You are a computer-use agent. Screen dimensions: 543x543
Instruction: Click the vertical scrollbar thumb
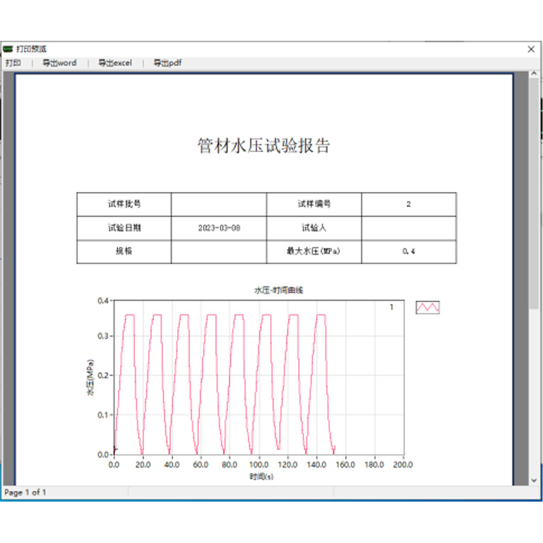[533, 193]
